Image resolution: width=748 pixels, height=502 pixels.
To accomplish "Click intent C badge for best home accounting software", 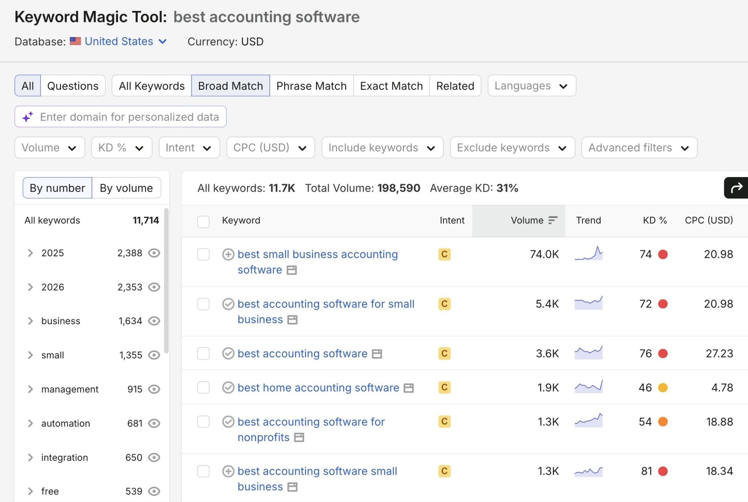I will point(444,387).
